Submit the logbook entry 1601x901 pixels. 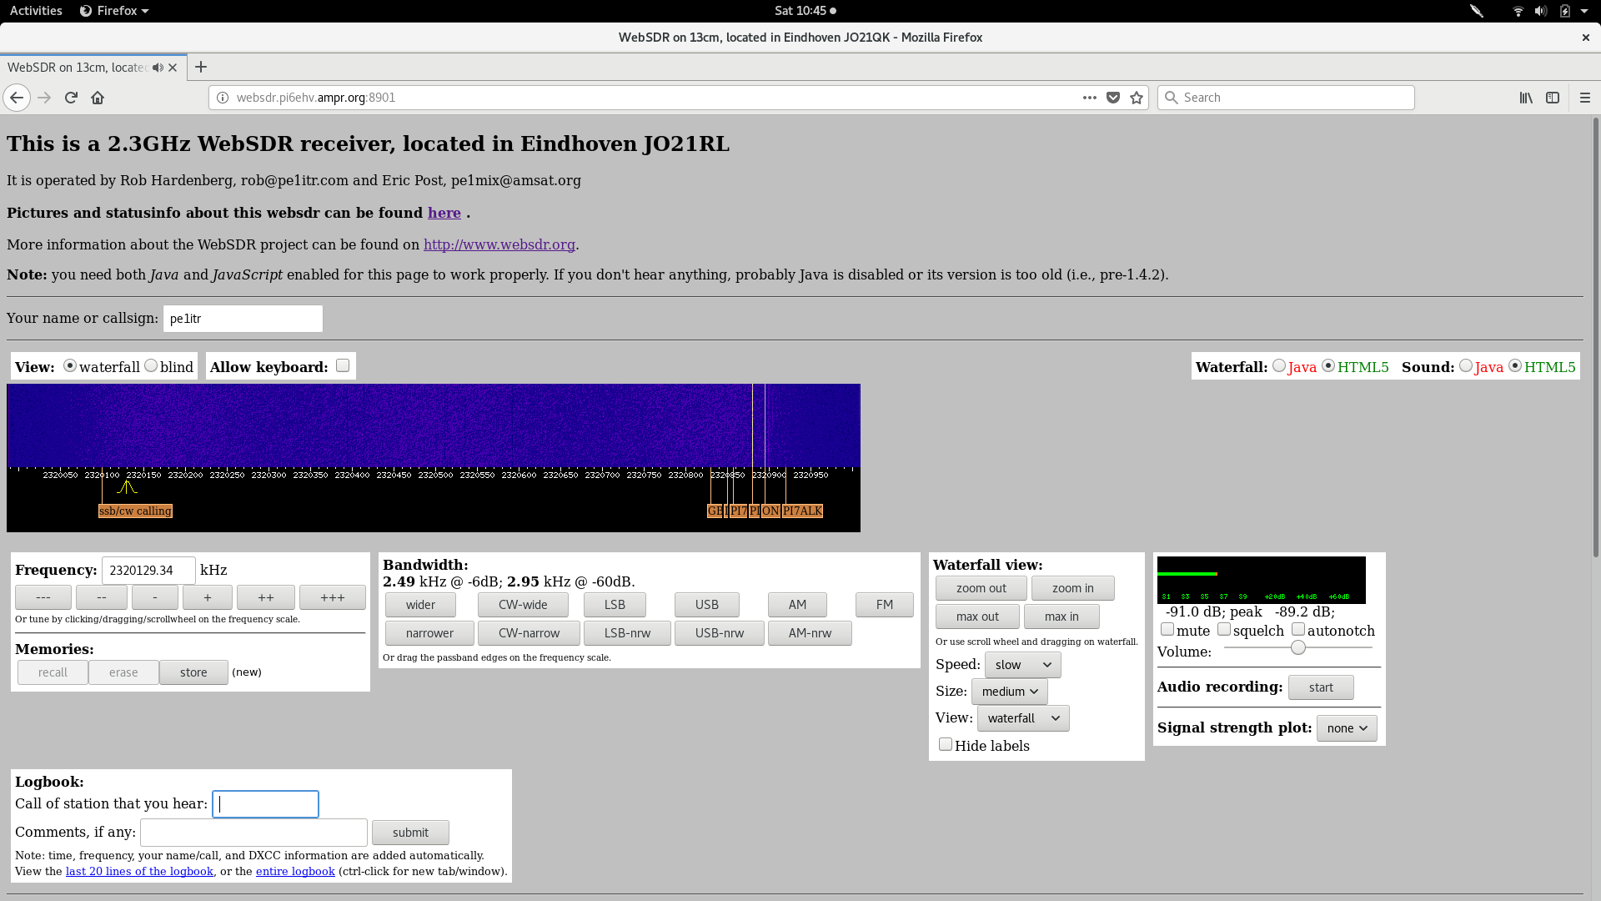pyautogui.click(x=410, y=833)
